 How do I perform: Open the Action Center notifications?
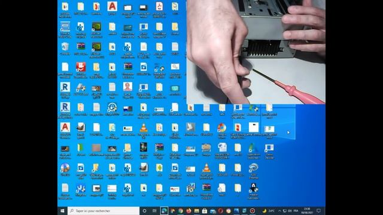coord(318,211)
